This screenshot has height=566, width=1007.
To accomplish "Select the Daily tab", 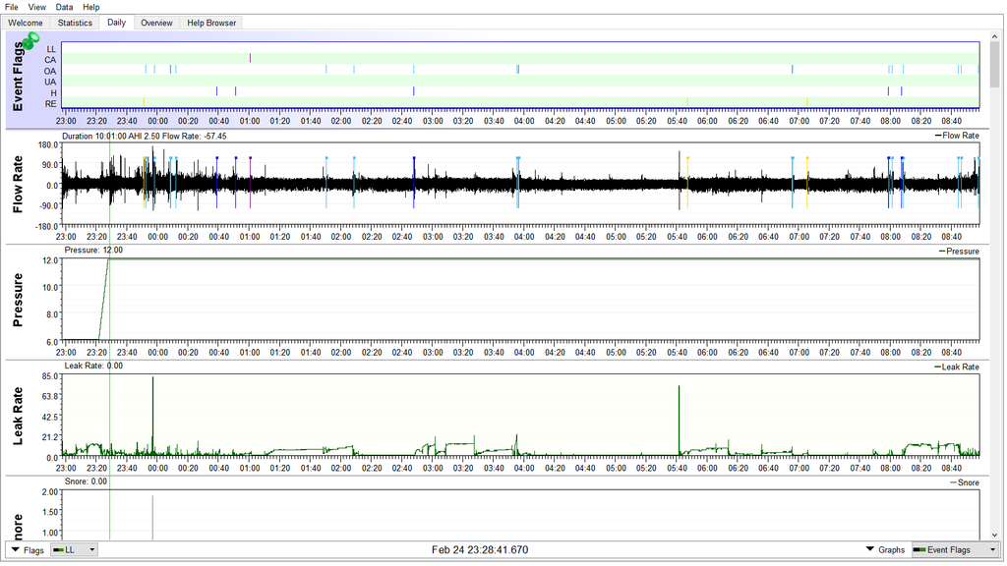I will (116, 23).
